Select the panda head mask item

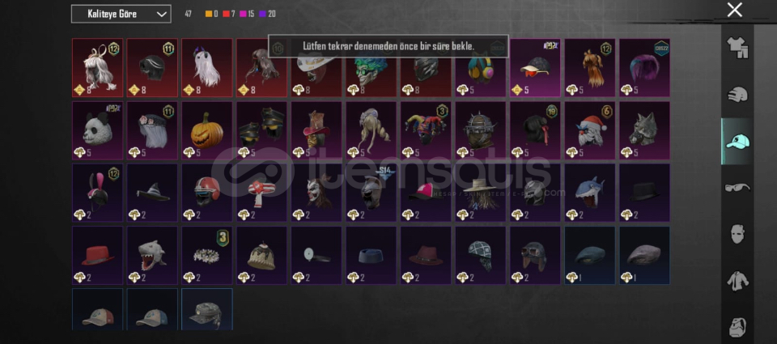tap(97, 130)
